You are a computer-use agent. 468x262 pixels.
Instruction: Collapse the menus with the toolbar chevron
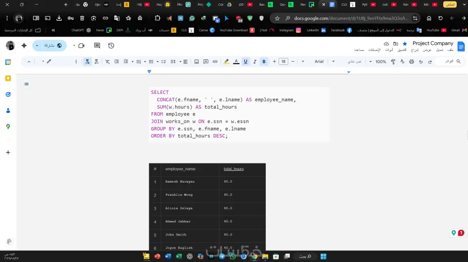coord(29,62)
